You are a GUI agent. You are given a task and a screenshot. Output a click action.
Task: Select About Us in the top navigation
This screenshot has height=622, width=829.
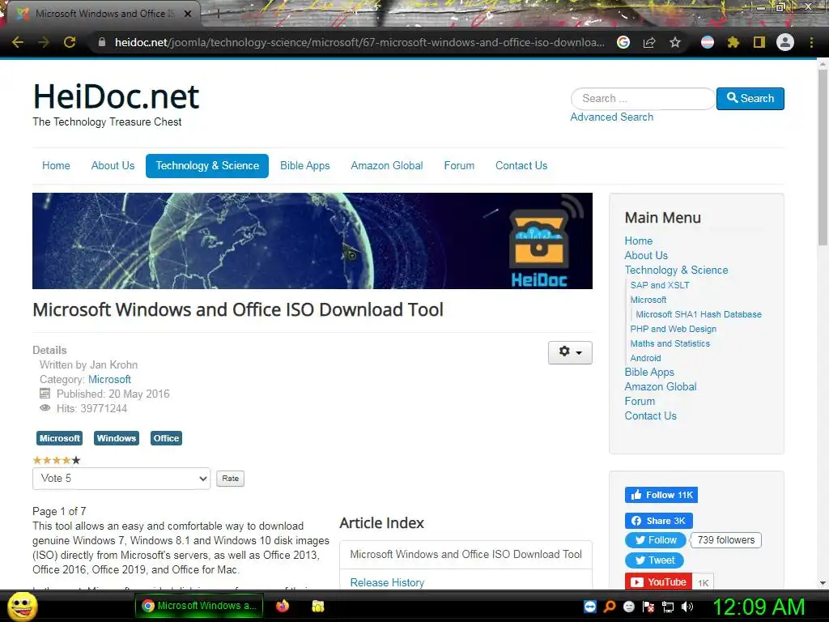tap(113, 165)
